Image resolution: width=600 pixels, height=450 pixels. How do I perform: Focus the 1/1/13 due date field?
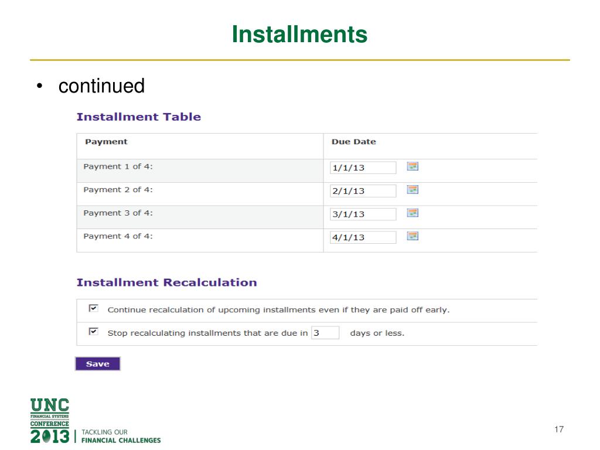363,168
